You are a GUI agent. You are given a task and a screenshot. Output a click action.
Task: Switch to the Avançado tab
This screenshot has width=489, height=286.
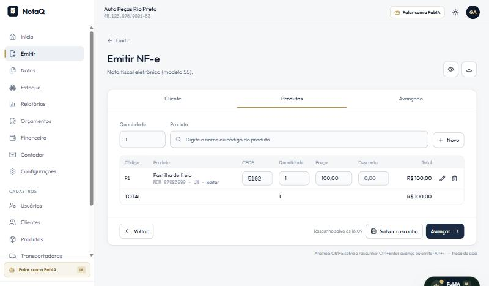click(411, 99)
